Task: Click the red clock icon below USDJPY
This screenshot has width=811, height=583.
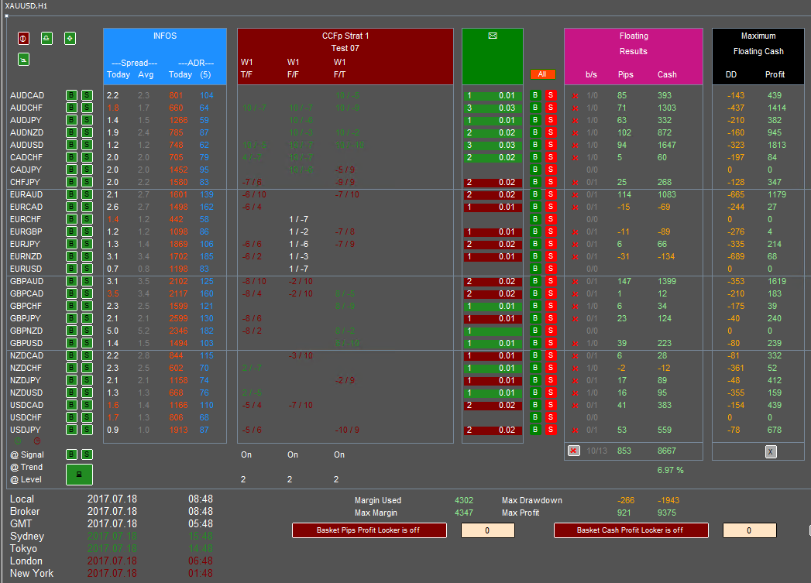Action: (36, 441)
